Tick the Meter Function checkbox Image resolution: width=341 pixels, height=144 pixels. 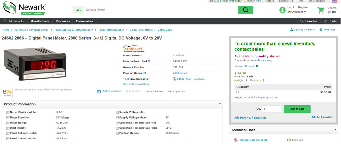click(8, 118)
